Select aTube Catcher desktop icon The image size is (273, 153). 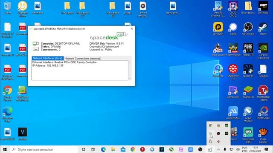(x=263, y=135)
